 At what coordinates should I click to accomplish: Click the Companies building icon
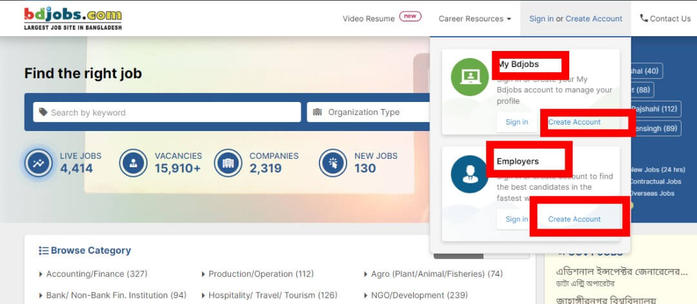(228, 163)
